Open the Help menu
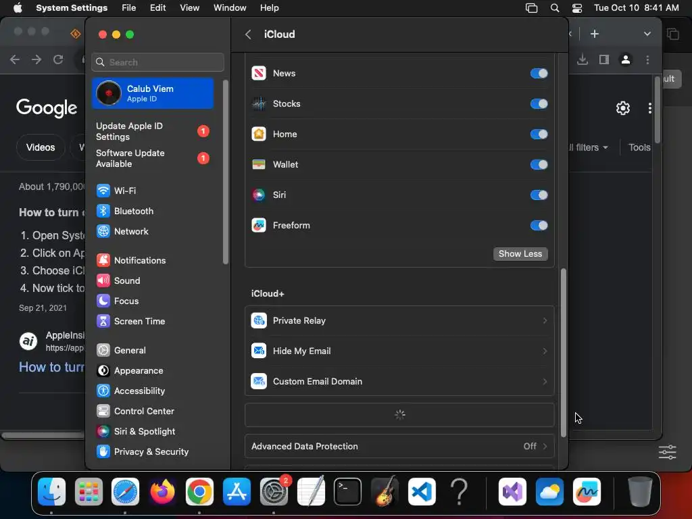Viewport: 692px width, 519px height. coord(269,8)
